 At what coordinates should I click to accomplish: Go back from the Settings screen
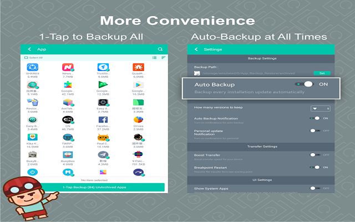(x=196, y=49)
